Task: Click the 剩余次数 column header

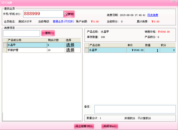Action: tap(56, 40)
